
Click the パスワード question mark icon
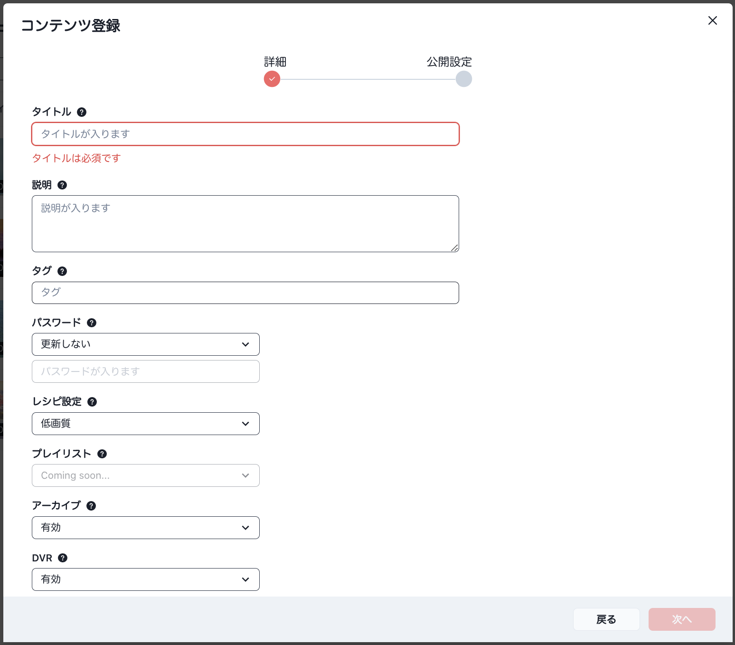click(92, 323)
